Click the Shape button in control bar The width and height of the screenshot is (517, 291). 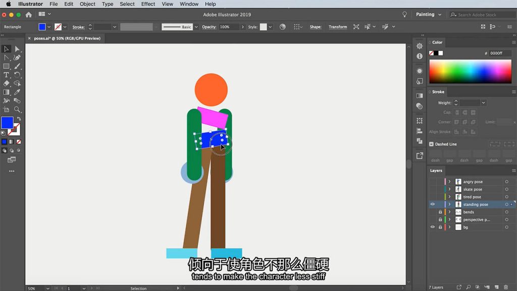316,27
